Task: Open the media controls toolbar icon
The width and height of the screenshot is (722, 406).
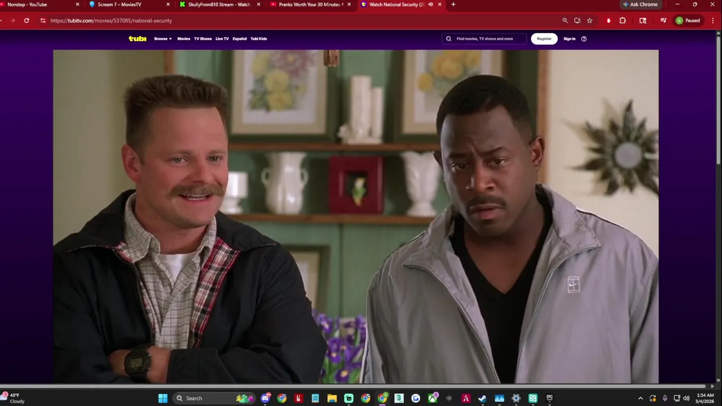Action: coord(663,20)
